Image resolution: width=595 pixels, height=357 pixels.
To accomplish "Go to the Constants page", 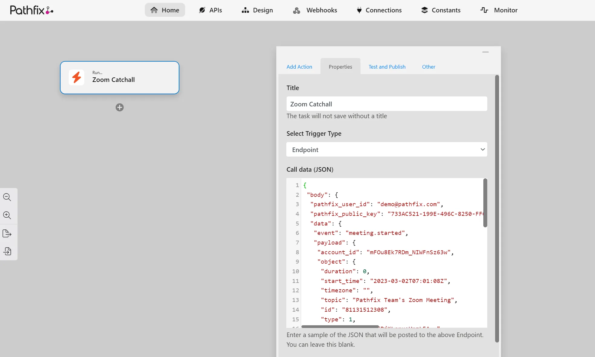I will (x=441, y=10).
